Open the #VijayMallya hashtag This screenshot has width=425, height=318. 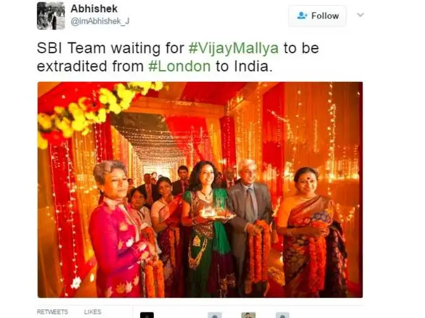233,48
